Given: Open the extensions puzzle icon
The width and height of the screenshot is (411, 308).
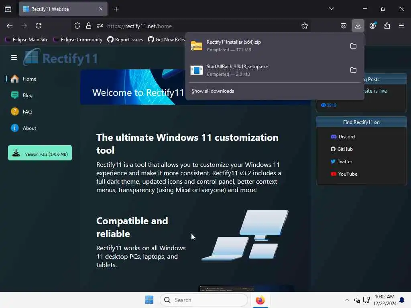Looking at the screenshot, I should pyautogui.click(x=387, y=26).
